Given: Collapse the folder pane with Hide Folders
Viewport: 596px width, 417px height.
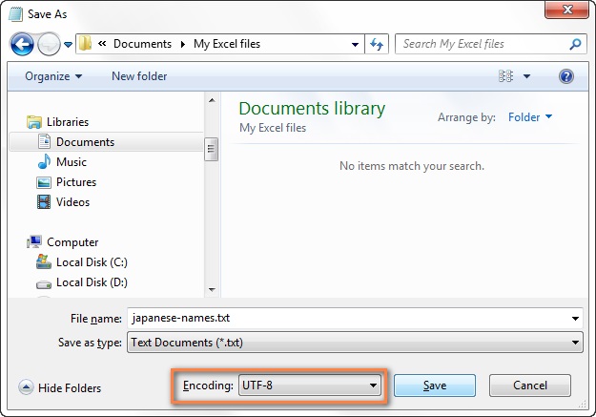Looking at the screenshot, I should click(x=60, y=387).
